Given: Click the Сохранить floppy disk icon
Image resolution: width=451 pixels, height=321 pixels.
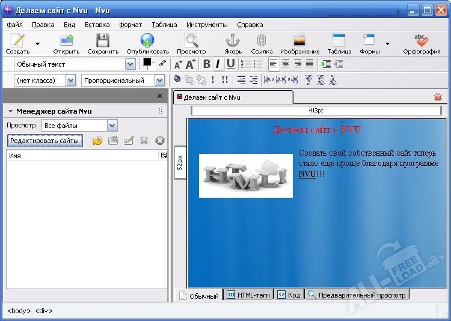Looking at the screenshot, I should [x=103, y=41].
